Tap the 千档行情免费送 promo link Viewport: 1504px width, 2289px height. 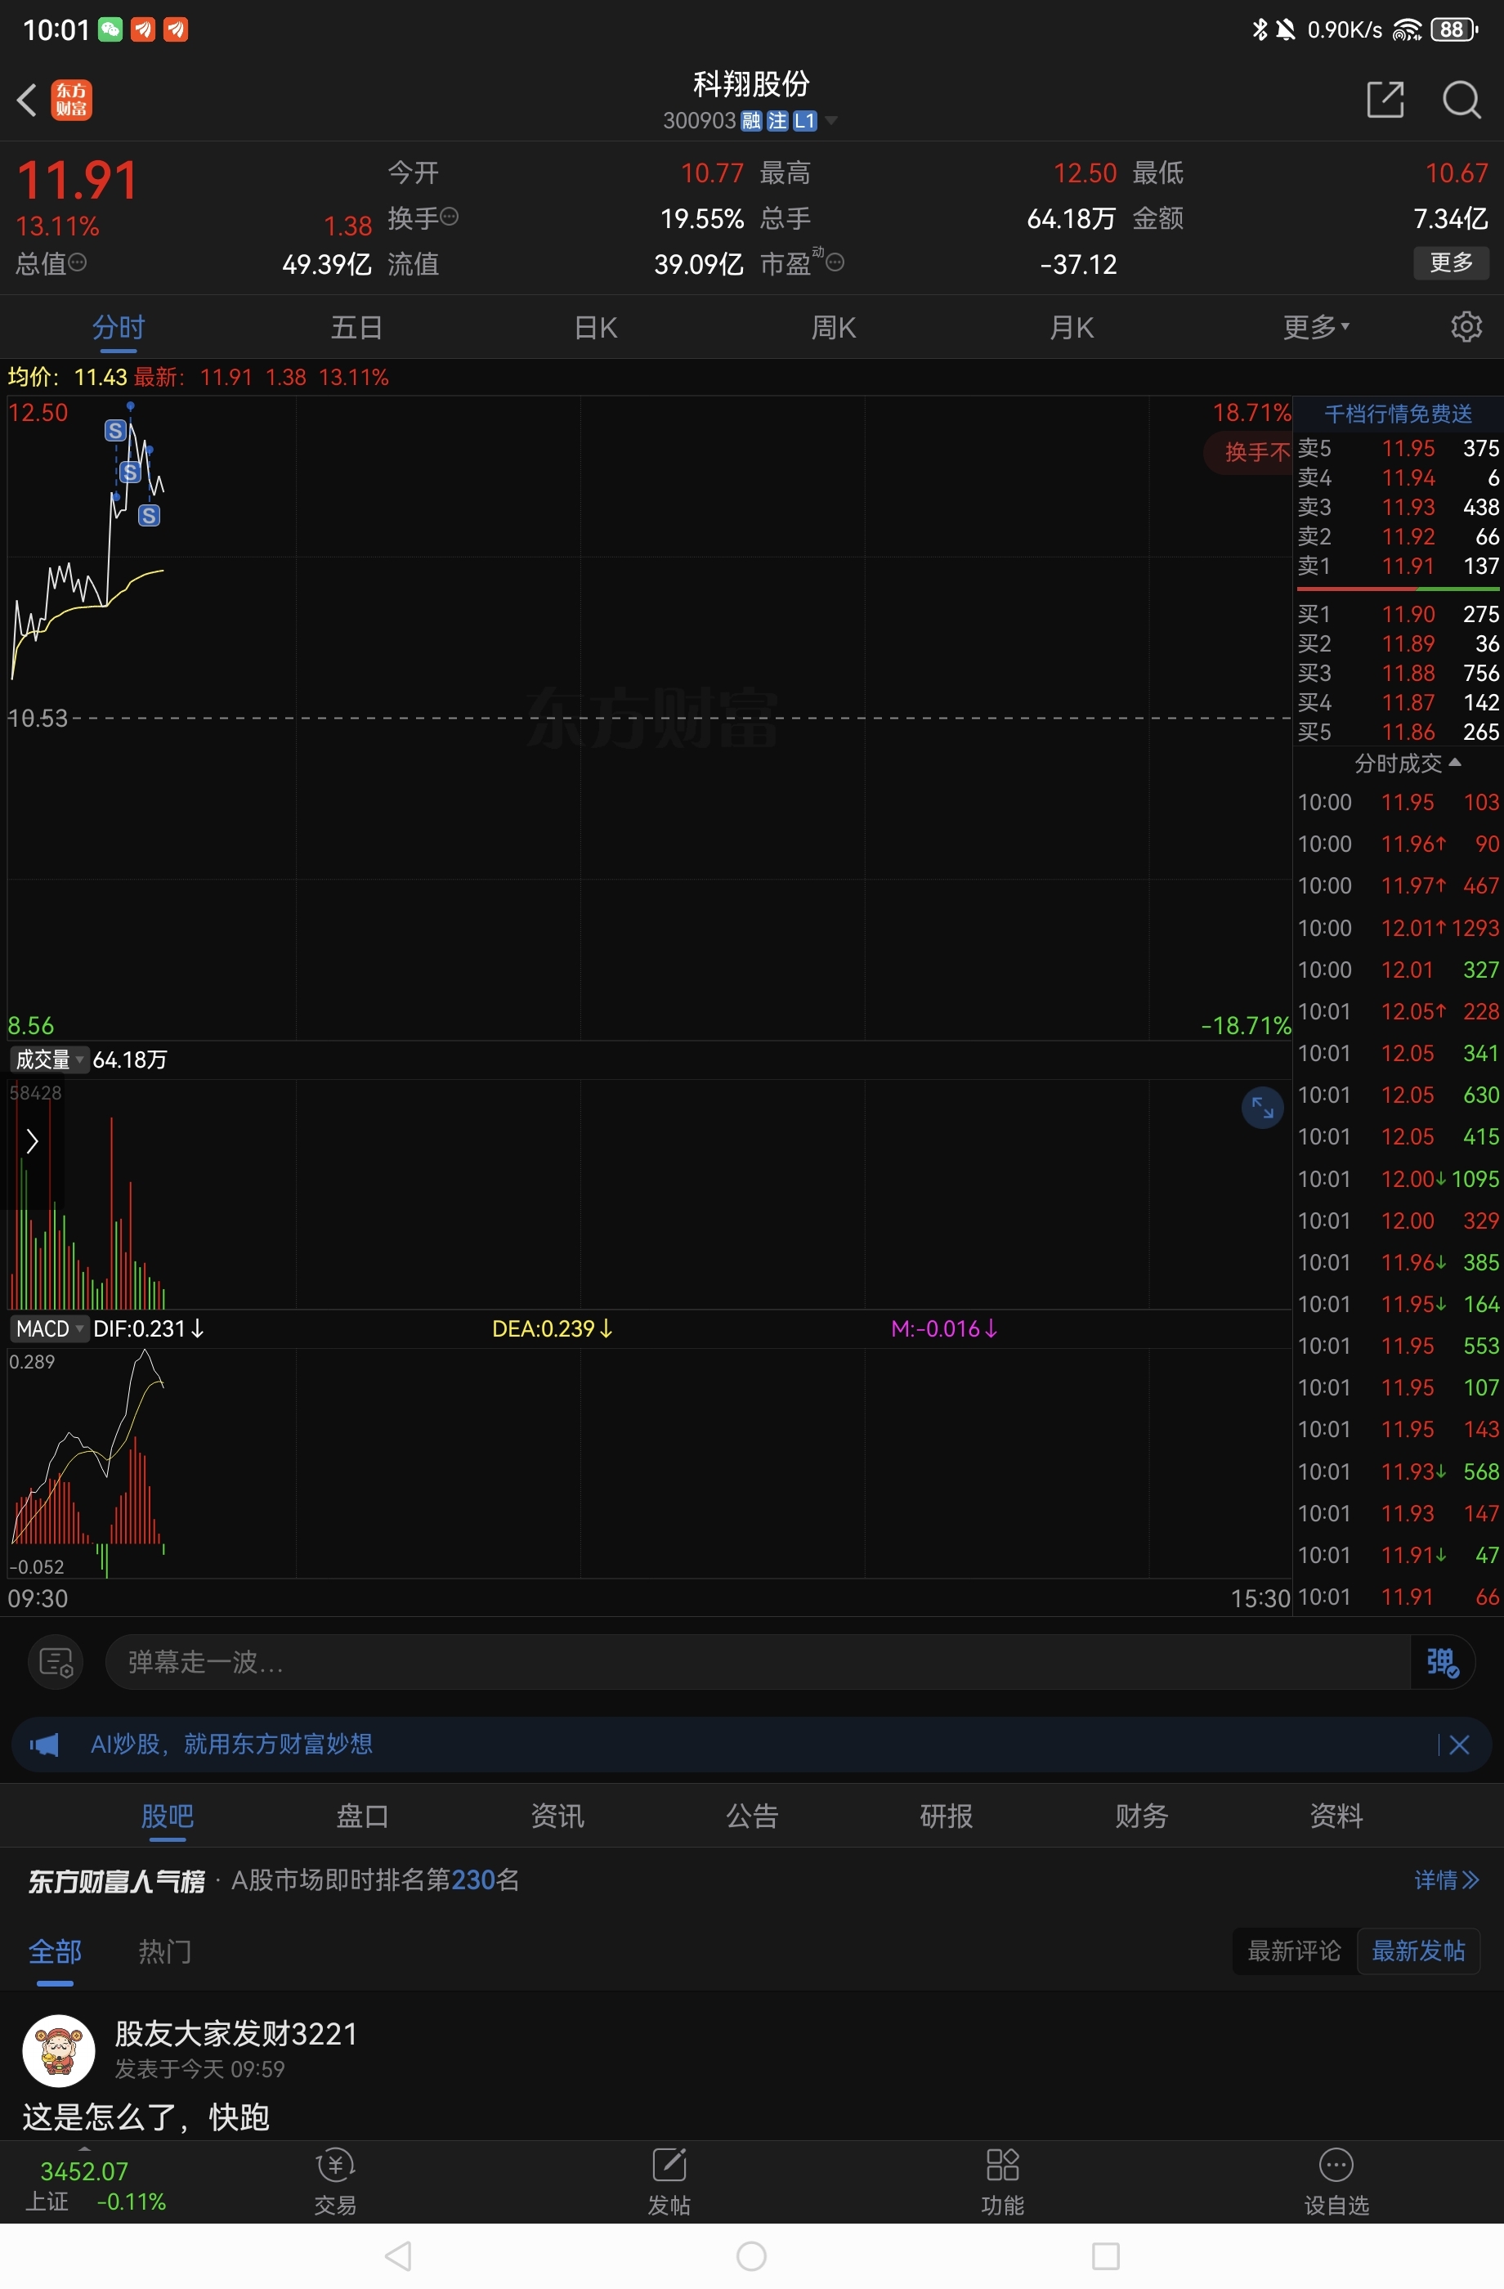[x=1399, y=414]
